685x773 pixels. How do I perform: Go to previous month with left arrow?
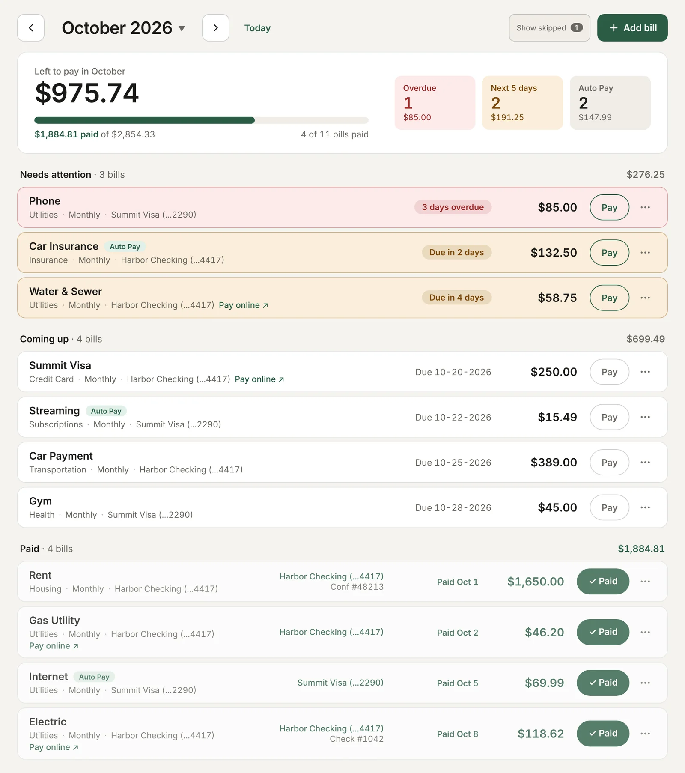(x=31, y=28)
